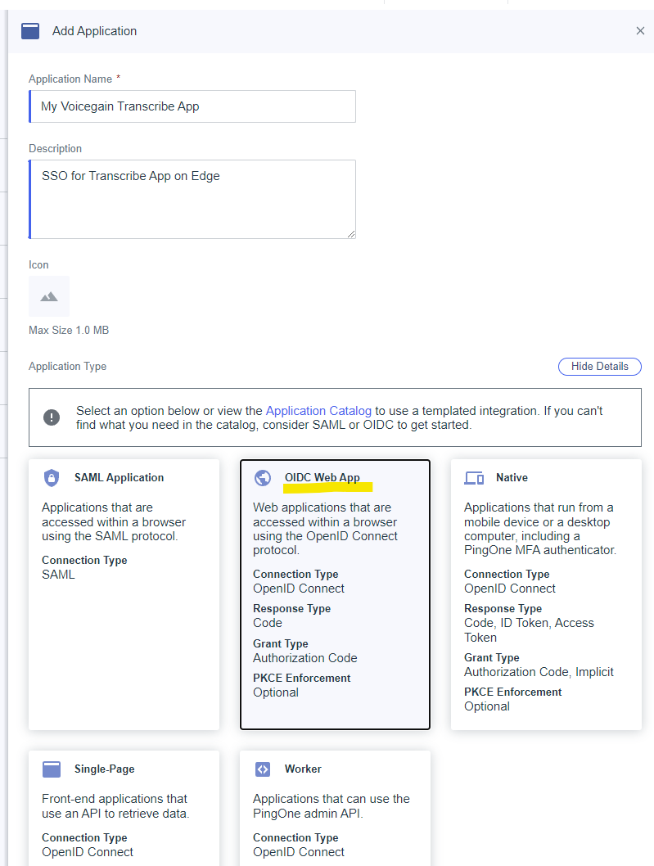Click the 'Description' field label
The image size is (654, 866).
coord(55,149)
